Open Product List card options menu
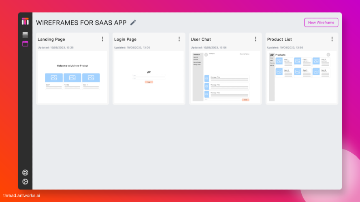Image resolution: width=360 pixels, height=202 pixels. pos(332,39)
